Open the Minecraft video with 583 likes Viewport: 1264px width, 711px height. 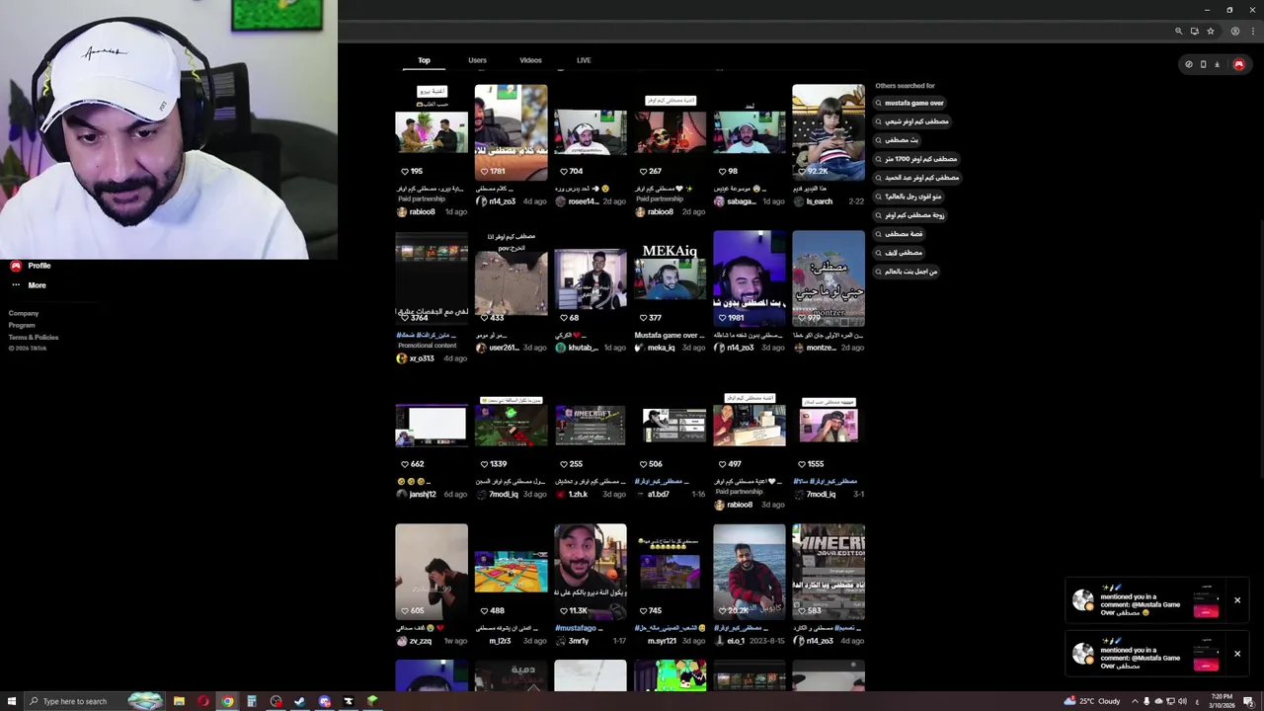829,572
